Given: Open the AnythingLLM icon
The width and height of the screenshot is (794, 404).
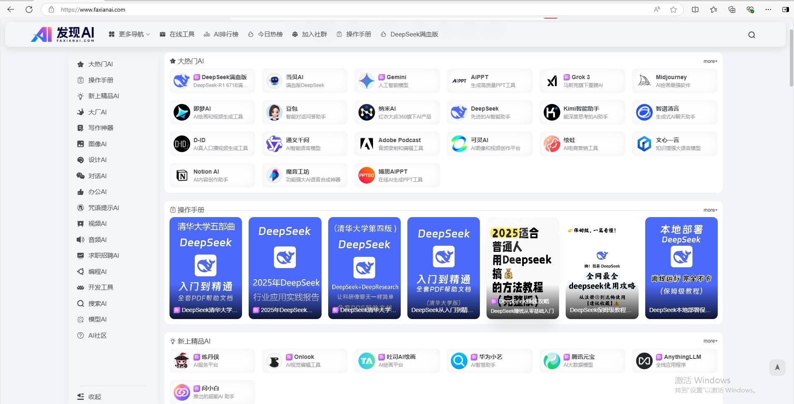Looking at the screenshot, I should point(644,360).
